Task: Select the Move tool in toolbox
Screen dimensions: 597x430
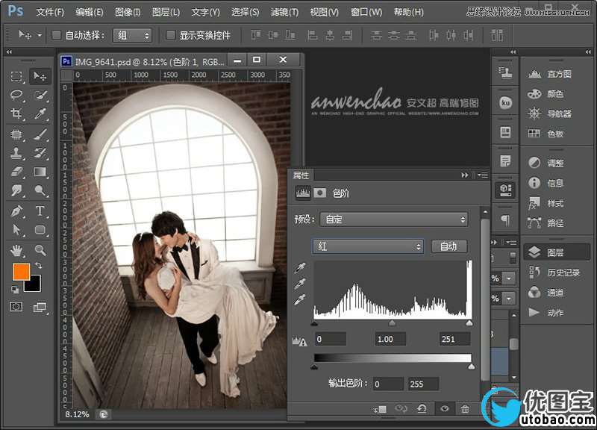Action: point(40,76)
